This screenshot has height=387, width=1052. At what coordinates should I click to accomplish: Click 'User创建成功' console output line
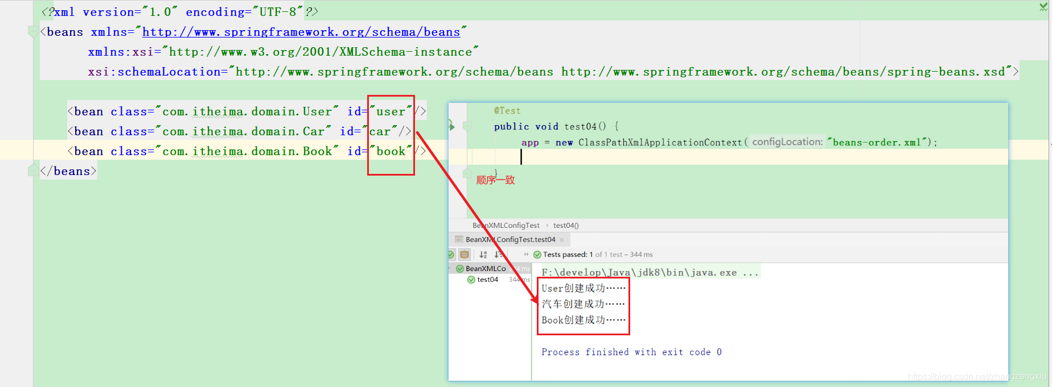tap(583, 288)
